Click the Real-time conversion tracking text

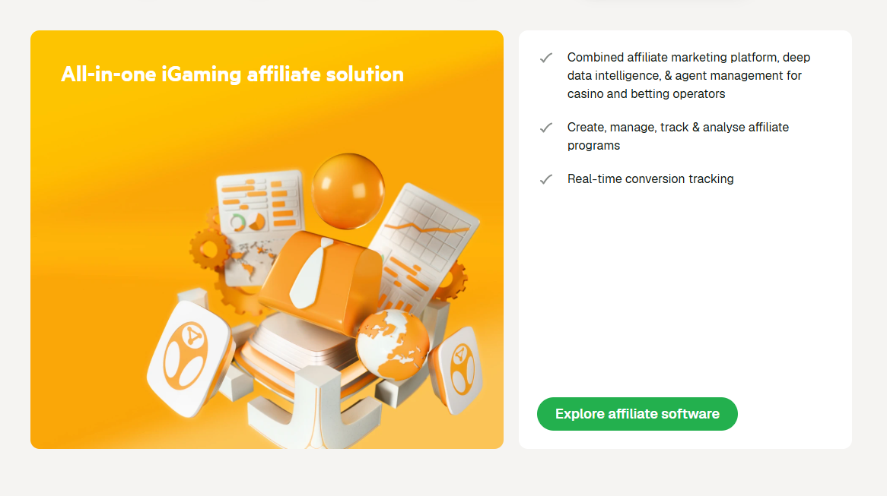pyautogui.click(x=650, y=179)
